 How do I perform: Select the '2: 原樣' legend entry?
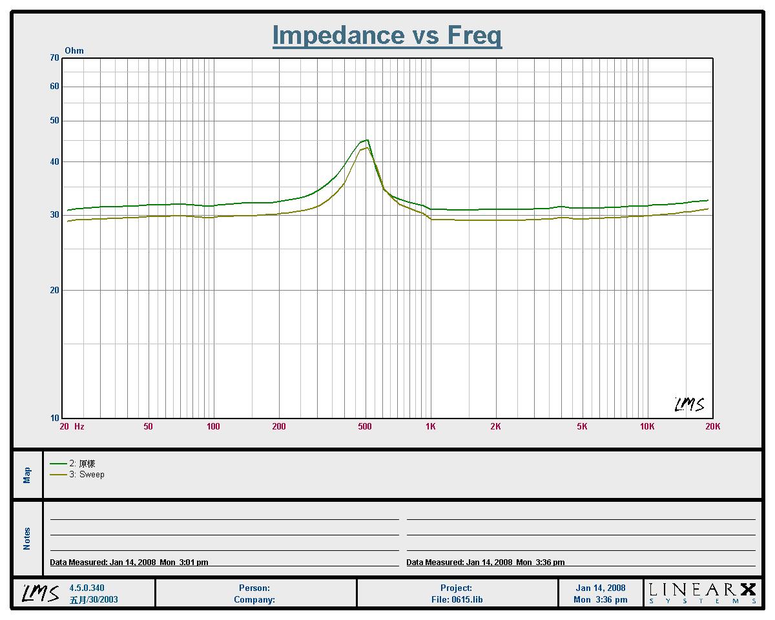tap(83, 464)
